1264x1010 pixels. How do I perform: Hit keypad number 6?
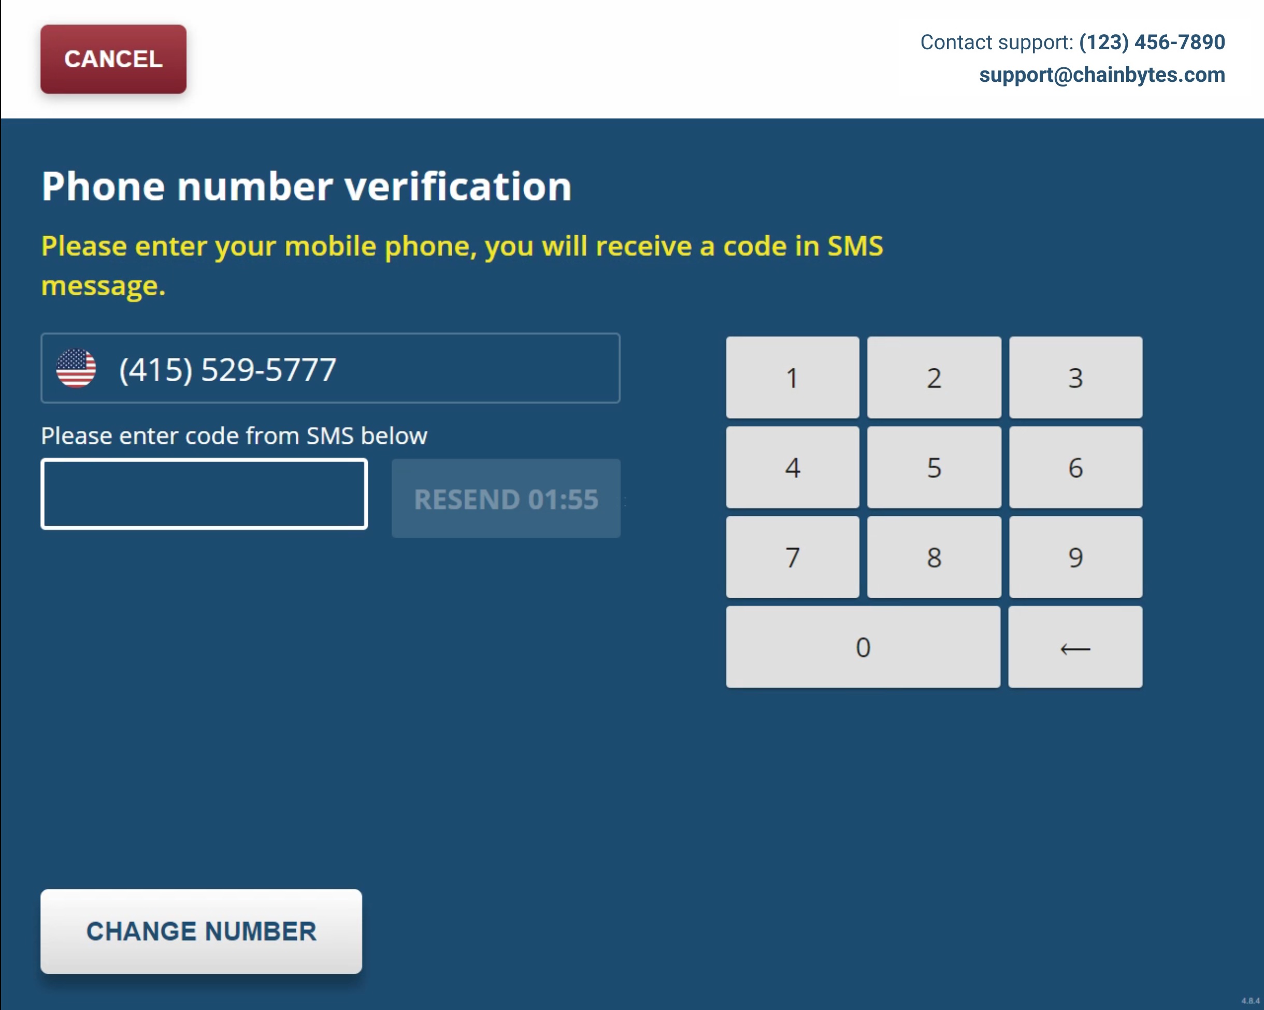(x=1074, y=467)
